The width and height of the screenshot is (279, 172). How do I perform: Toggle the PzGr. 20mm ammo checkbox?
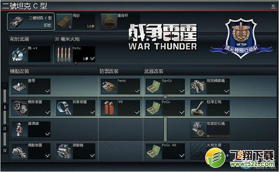93,58
